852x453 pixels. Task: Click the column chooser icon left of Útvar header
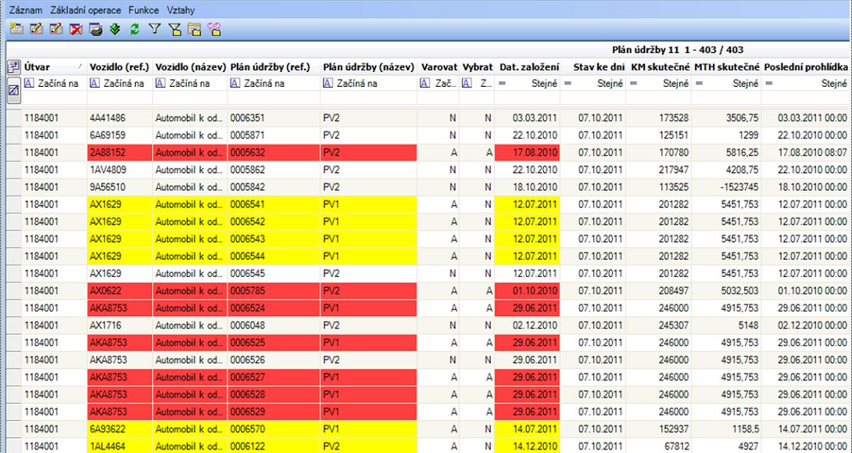click(13, 67)
